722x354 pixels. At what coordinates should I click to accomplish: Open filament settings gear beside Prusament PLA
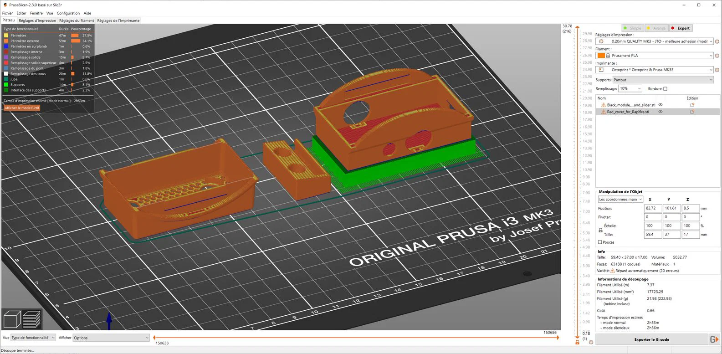coord(717,56)
